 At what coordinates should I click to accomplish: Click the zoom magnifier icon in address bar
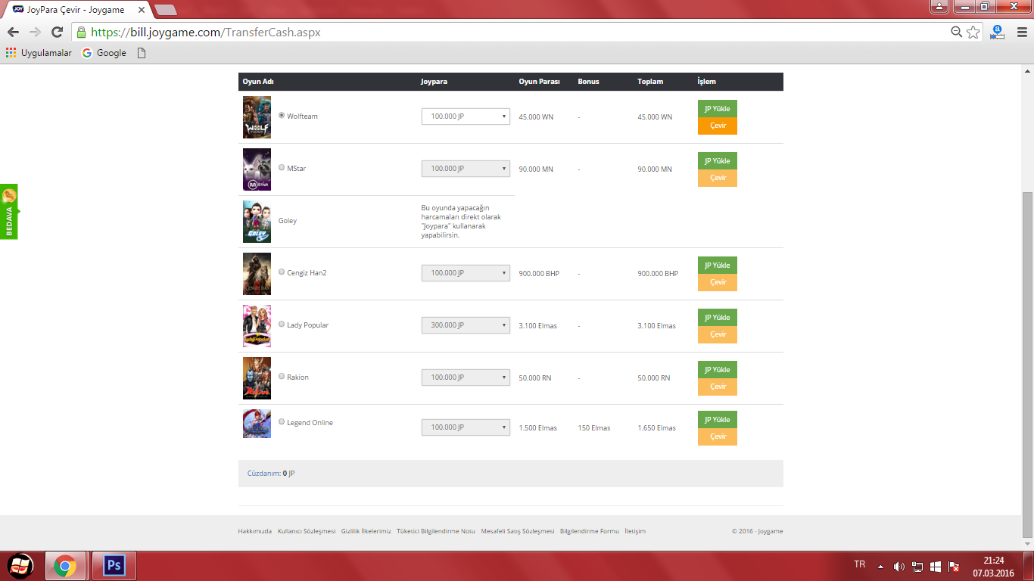(x=957, y=32)
